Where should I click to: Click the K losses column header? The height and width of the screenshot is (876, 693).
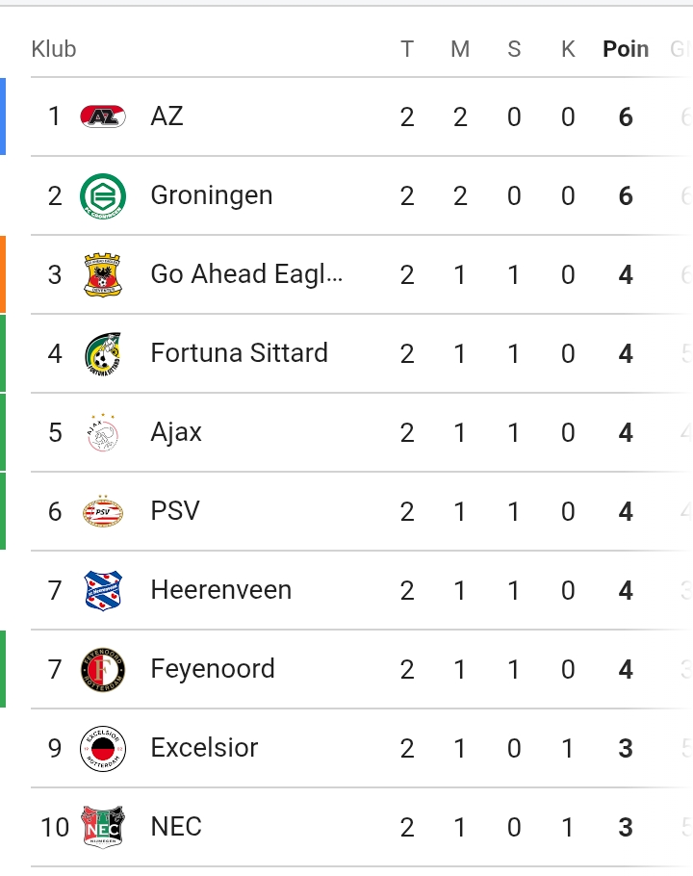click(568, 49)
